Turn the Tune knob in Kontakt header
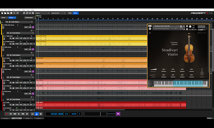The image size is (214, 128). (x=190, y=27)
